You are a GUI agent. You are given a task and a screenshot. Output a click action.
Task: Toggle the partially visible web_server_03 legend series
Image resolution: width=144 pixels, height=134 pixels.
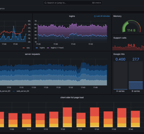(5, 91)
